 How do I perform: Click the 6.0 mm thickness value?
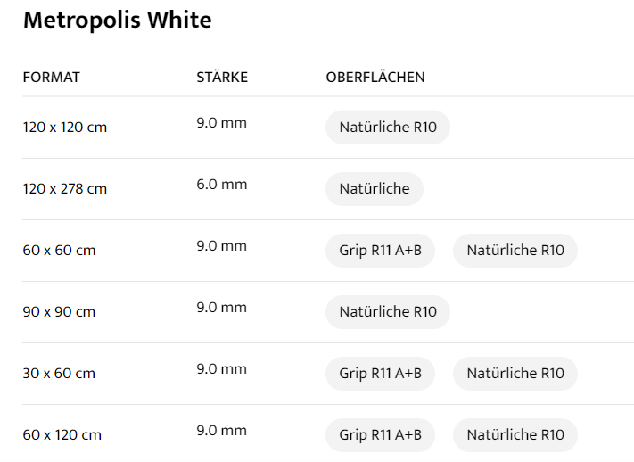[x=221, y=185]
